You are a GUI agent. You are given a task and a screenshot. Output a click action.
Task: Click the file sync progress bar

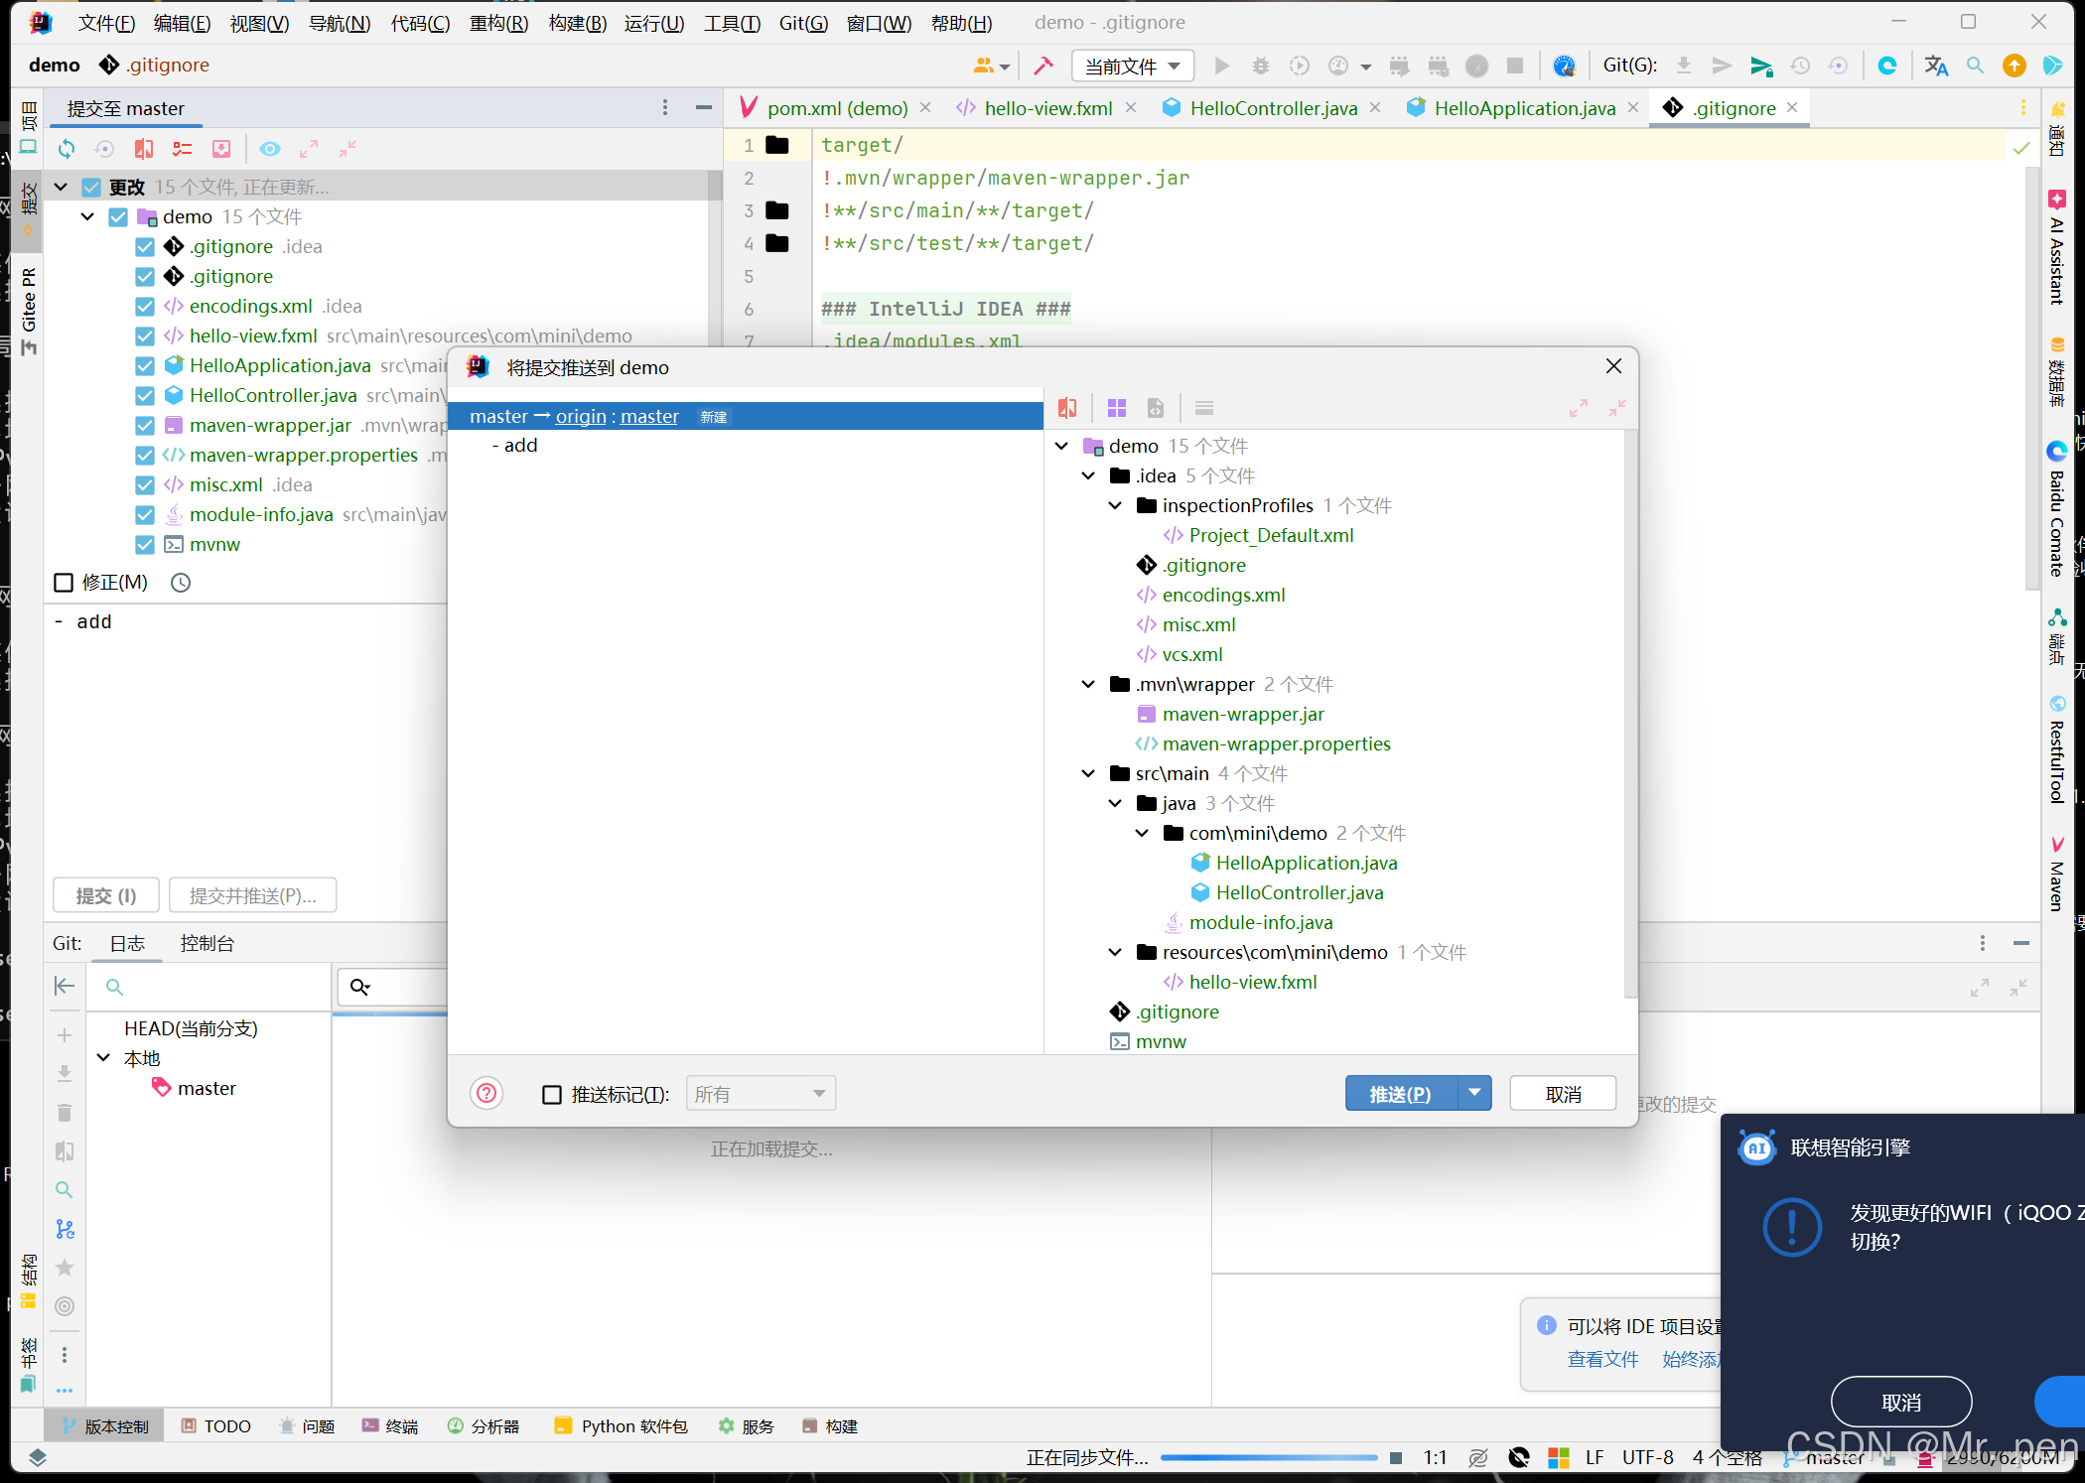click(1268, 1457)
